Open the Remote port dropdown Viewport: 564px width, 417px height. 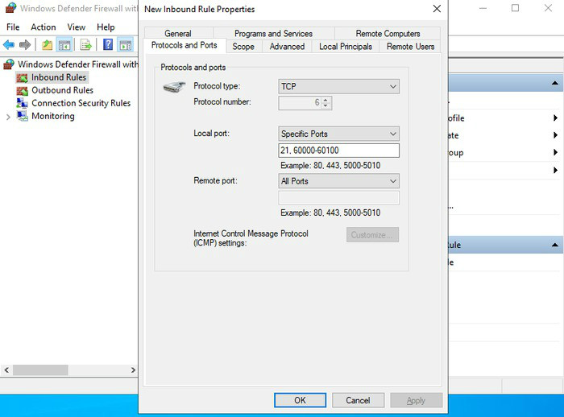point(338,181)
